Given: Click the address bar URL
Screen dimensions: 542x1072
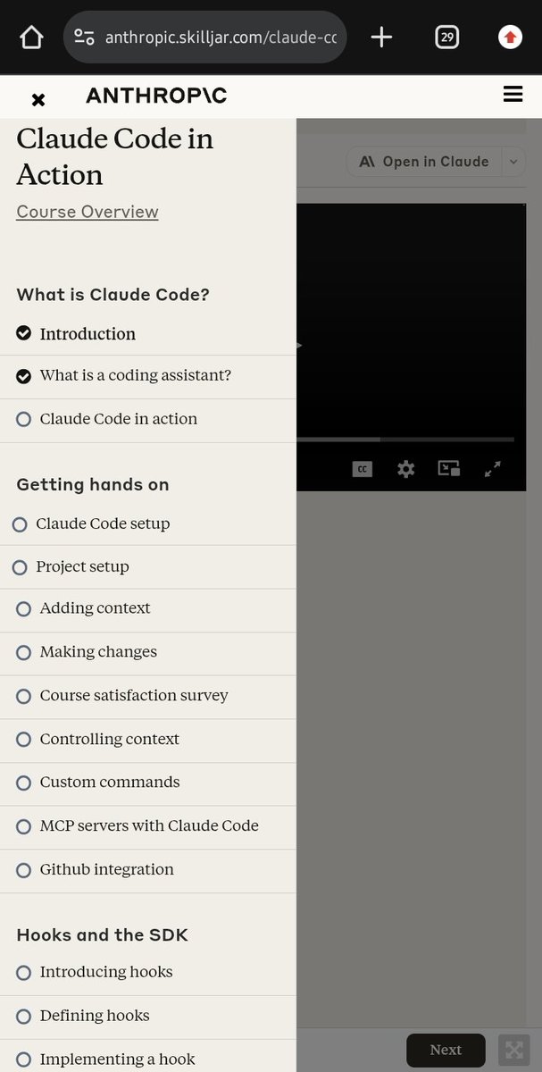Looking at the screenshot, I should point(221,37).
